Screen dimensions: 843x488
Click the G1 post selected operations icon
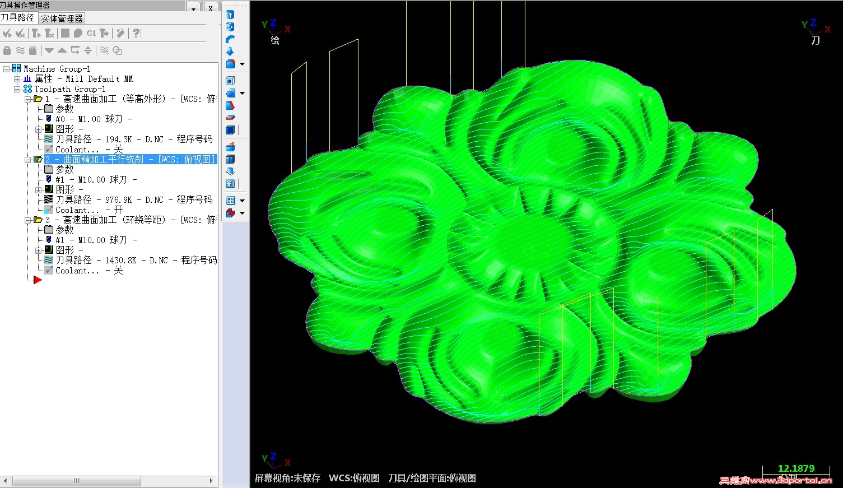91,34
